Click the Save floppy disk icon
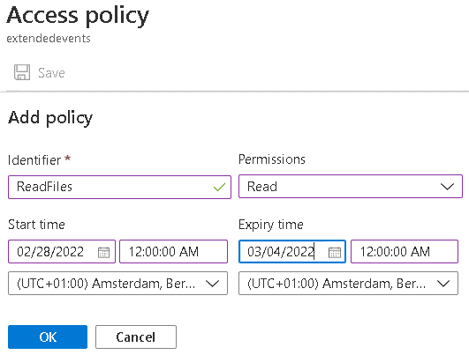469x355 pixels. coord(22,72)
